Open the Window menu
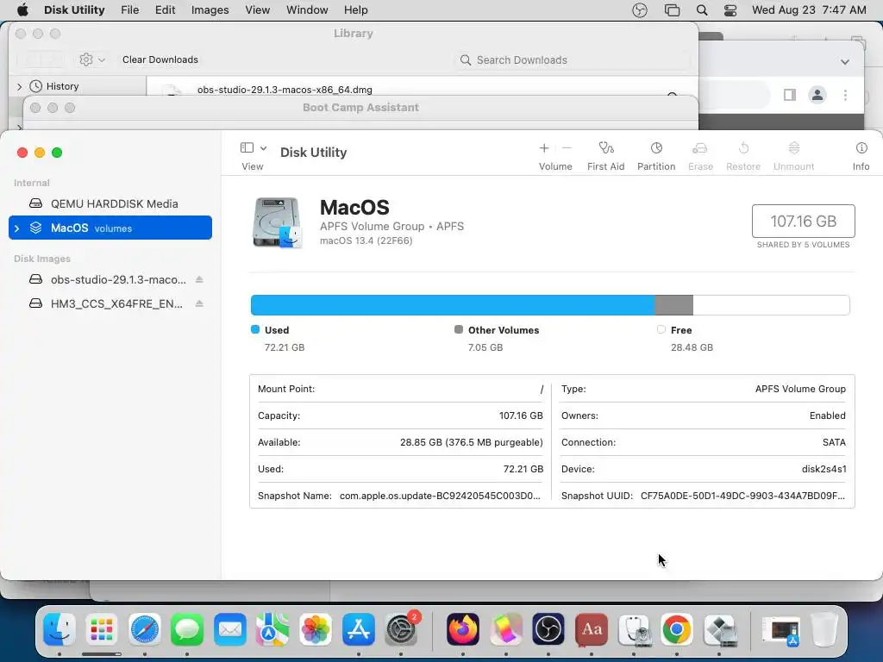883x662 pixels. tap(307, 10)
